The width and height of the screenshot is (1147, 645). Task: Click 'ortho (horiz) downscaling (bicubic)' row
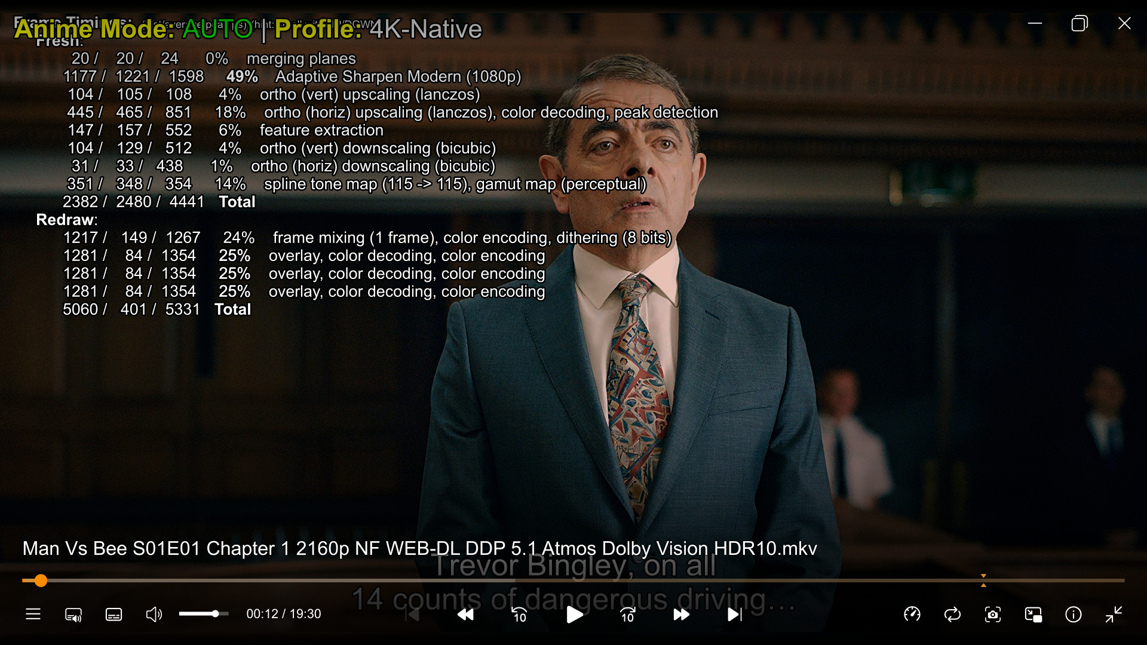pos(283,166)
